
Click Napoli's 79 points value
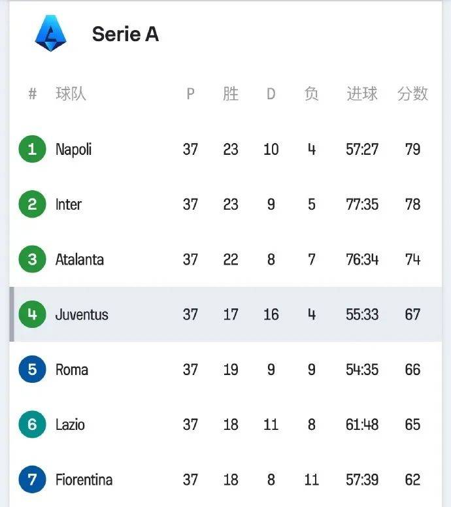[x=412, y=150]
